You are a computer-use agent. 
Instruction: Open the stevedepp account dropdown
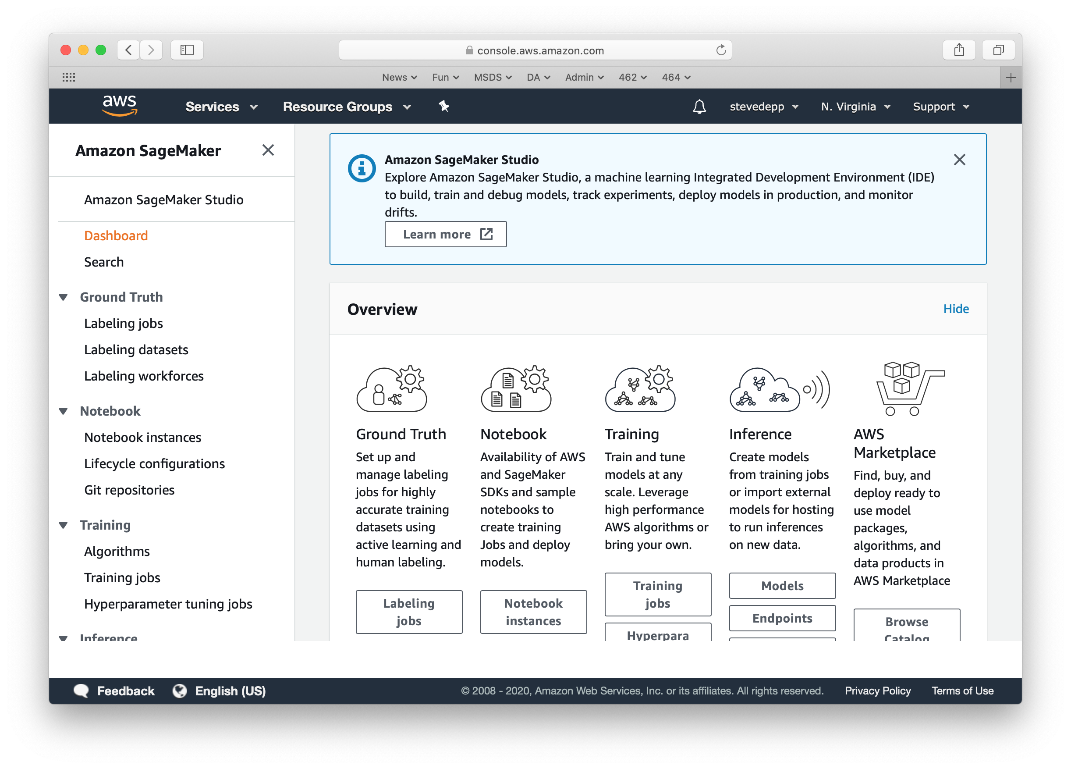pyautogui.click(x=763, y=107)
